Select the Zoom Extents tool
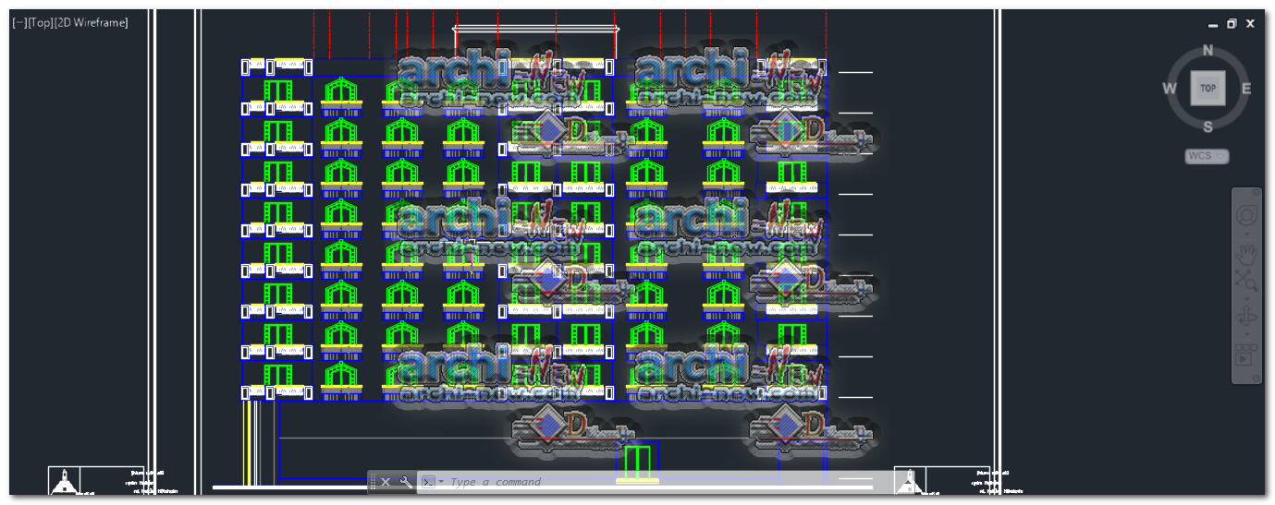Screen dimensions: 1275x505 coord(1245,282)
